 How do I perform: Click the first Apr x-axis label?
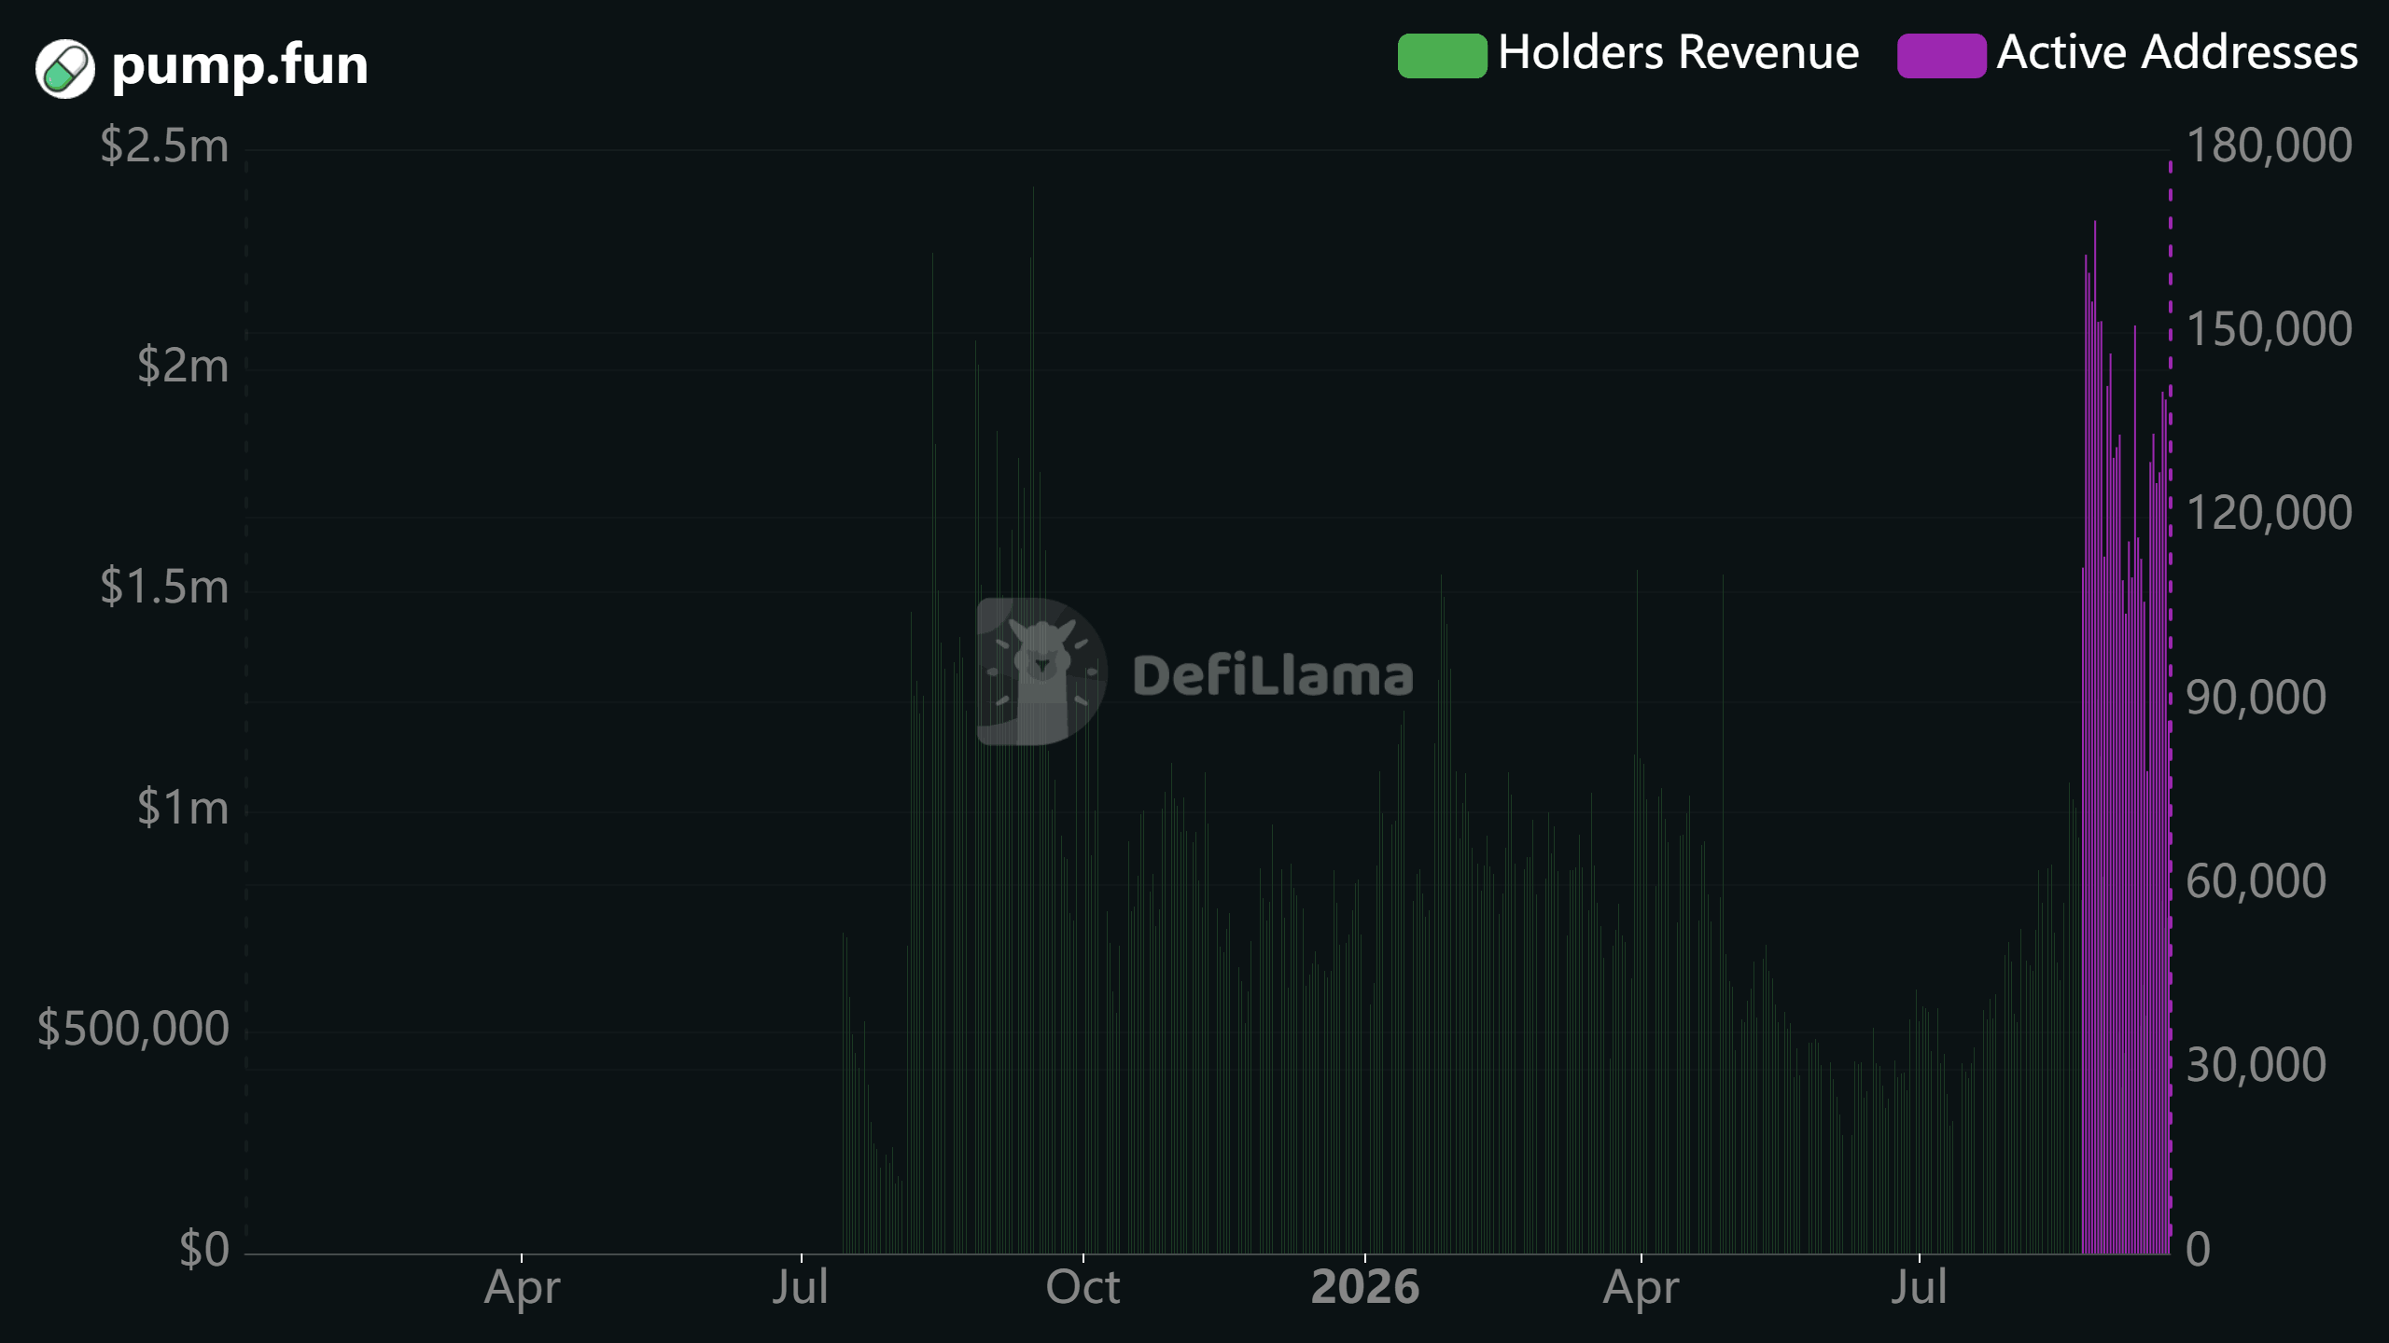point(522,1290)
